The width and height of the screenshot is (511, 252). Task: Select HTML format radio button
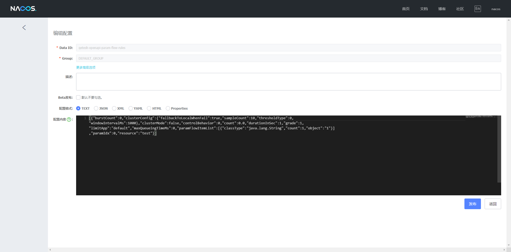click(x=149, y=108)
